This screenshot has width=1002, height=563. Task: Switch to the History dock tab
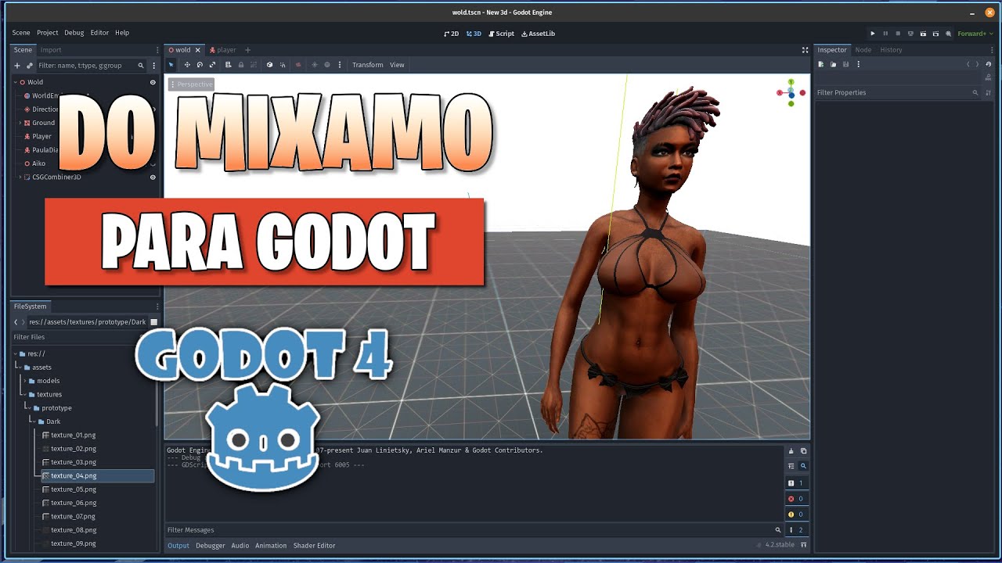point(891,50)
